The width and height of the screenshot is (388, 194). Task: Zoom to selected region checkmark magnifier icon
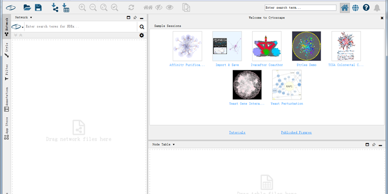[x=114, y=7]
